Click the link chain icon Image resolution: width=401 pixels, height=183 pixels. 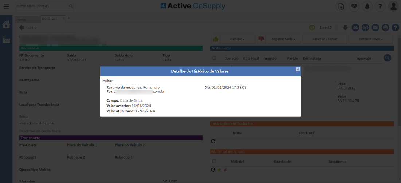[x=355, y=27]
